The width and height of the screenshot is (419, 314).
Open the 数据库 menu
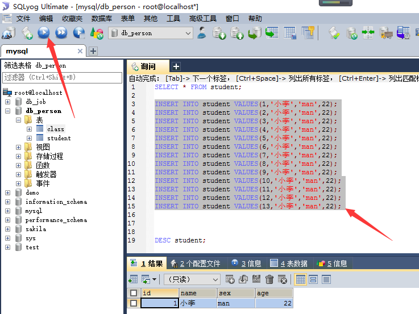click(102, 18)
